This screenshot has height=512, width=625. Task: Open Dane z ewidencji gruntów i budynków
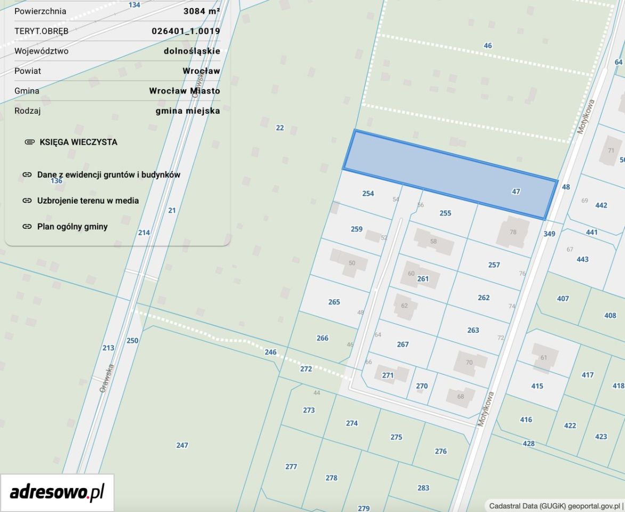coord(109,174)
